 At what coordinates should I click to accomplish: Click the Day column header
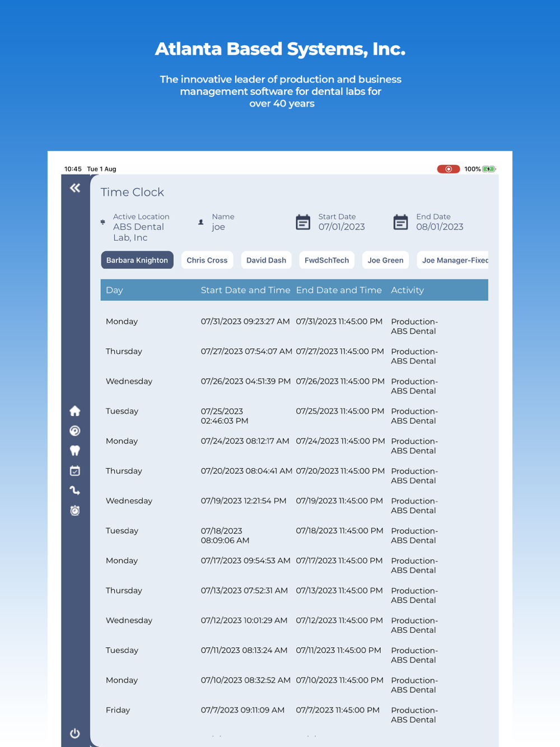[x=114, y=290]
